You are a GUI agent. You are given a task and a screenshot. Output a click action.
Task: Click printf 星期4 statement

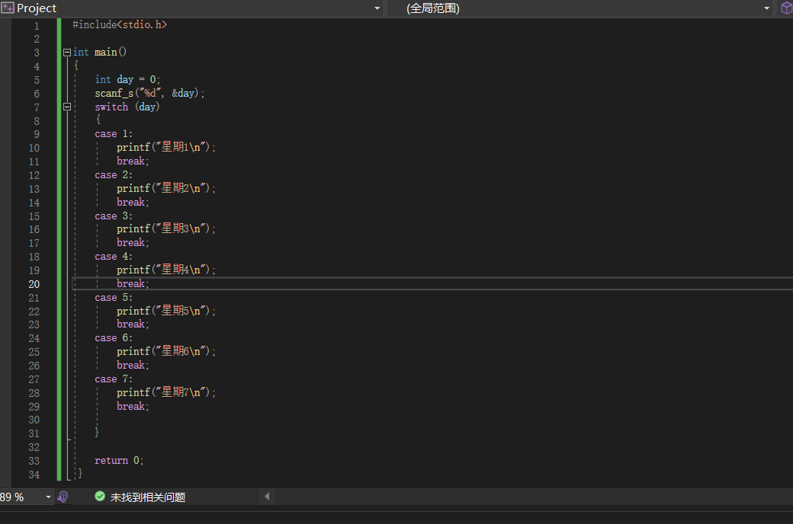[166, 270]
